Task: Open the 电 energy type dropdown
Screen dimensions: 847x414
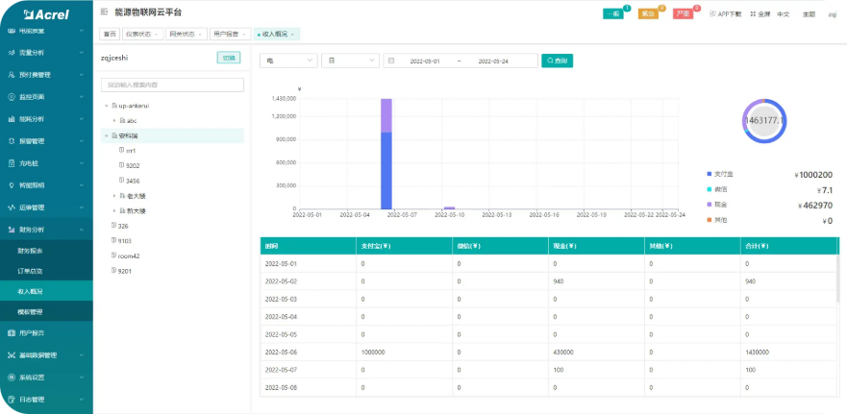Action: click(x=288, y=61)
